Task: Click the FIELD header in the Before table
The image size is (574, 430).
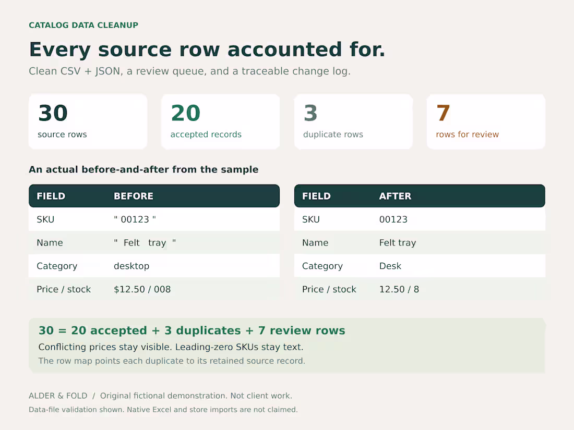Action: [x=51, y=196]
